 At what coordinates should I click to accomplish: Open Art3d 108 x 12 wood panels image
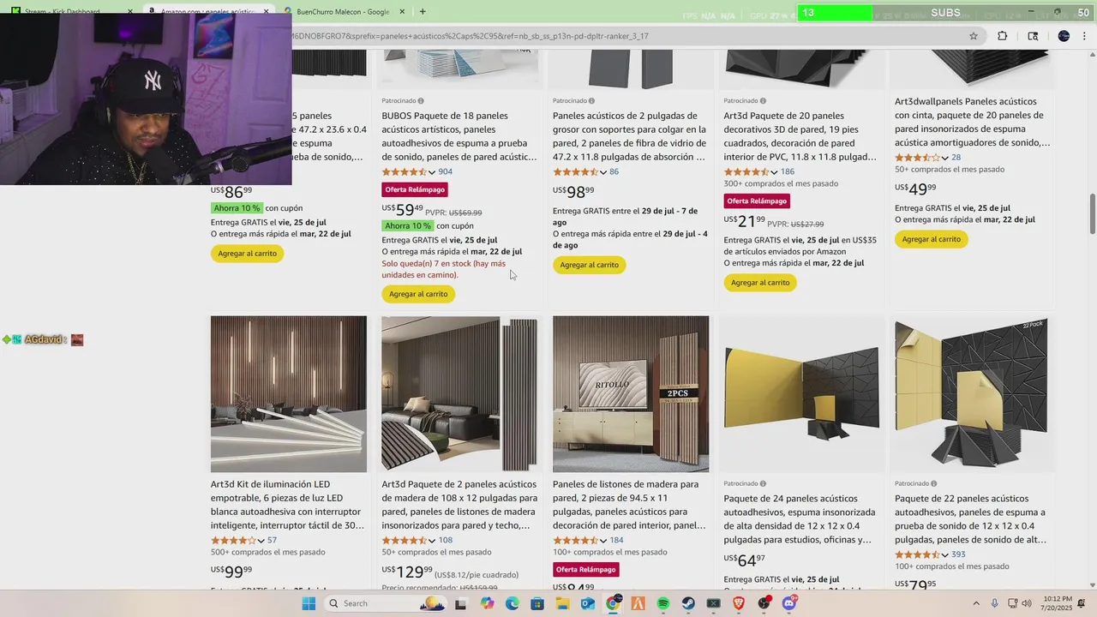(x=459, y=394)
